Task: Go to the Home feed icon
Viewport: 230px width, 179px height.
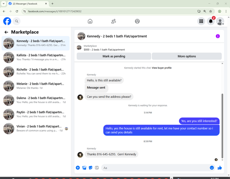Action: click(90, 21)
